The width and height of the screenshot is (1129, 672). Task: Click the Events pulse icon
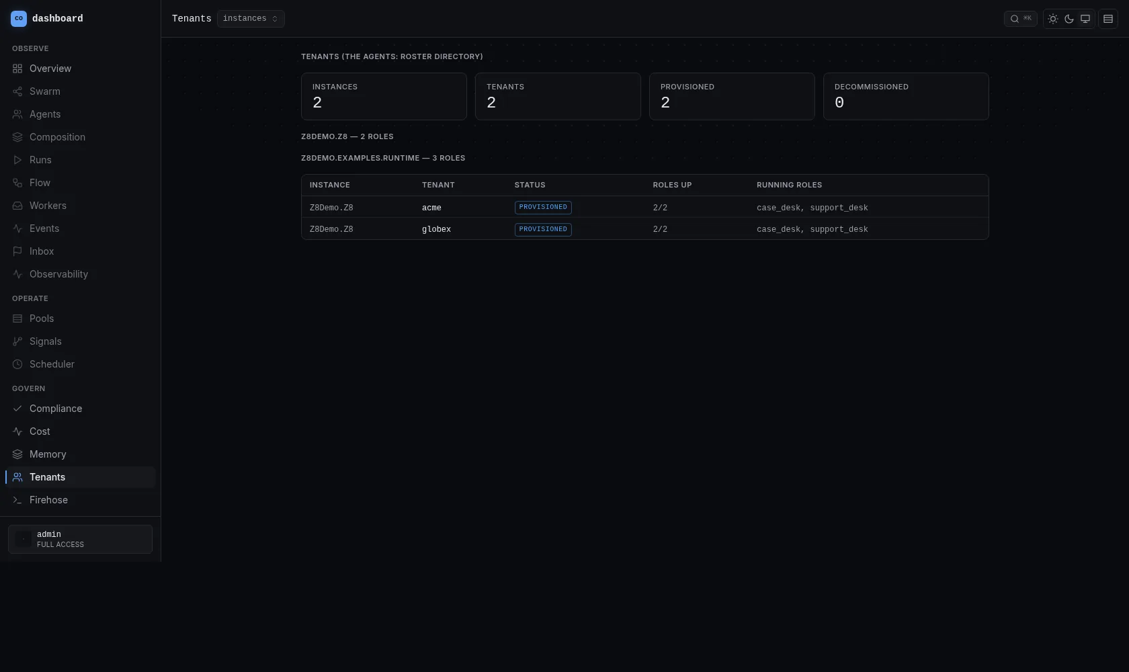17,228
